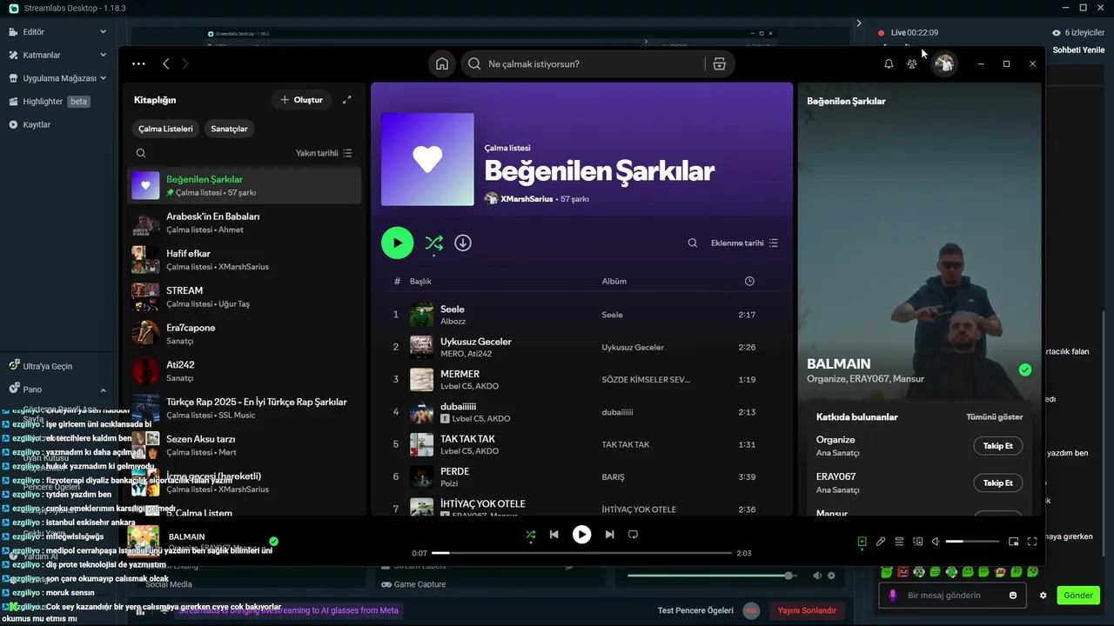Enter full screen from the player bar
The height and width of the screenshot is (626, 1114).
pos(1032,542)
